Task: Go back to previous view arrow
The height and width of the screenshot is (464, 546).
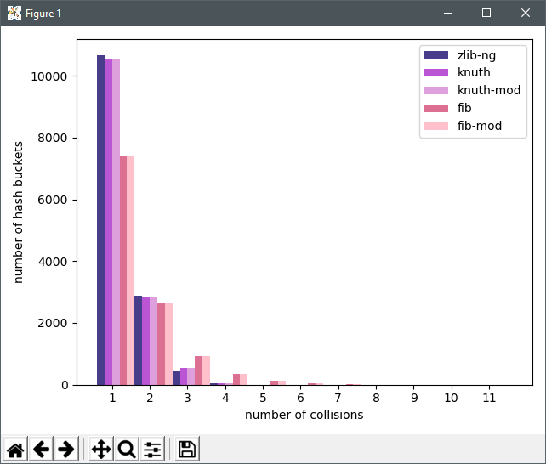Action: point(41,449)
